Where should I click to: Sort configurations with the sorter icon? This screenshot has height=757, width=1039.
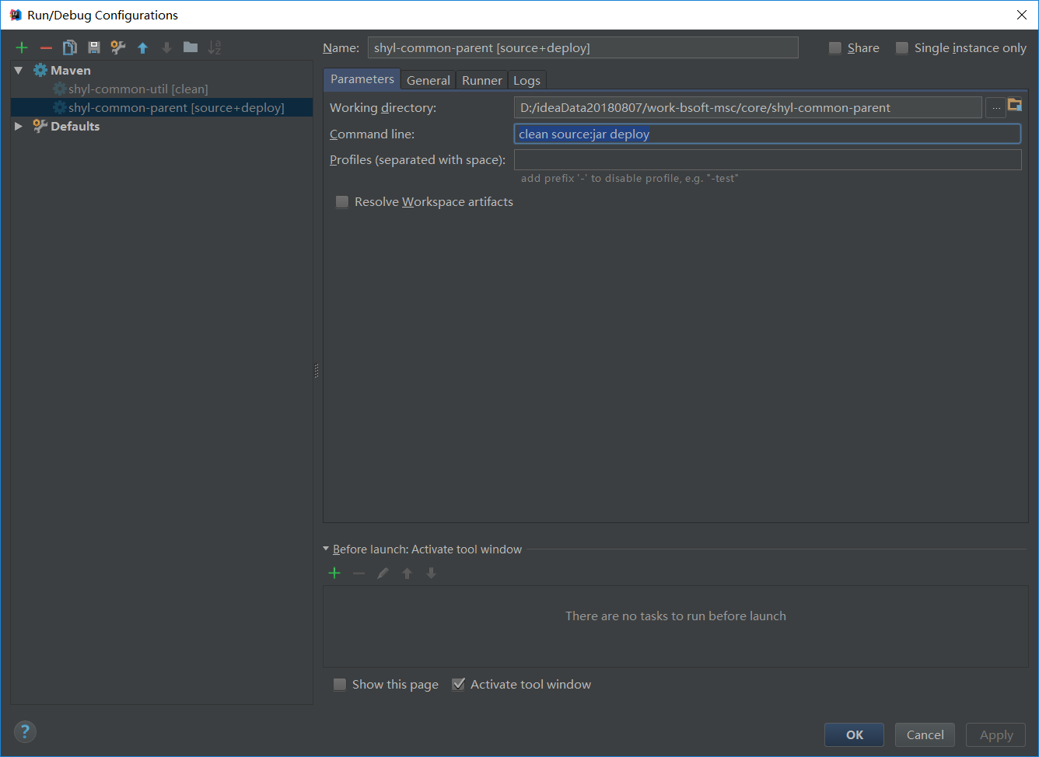pyautogui.click(x=215, y=47)
